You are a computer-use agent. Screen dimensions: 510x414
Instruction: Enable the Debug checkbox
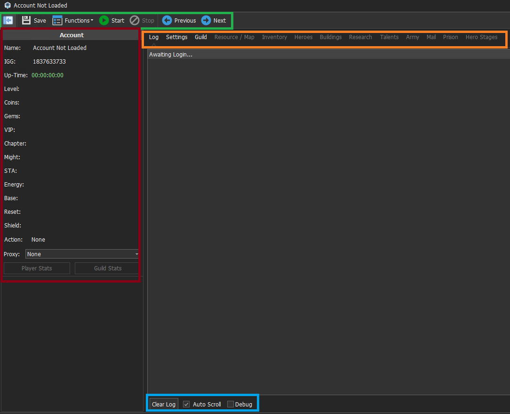pyautogui.click(x=230, y=404)
